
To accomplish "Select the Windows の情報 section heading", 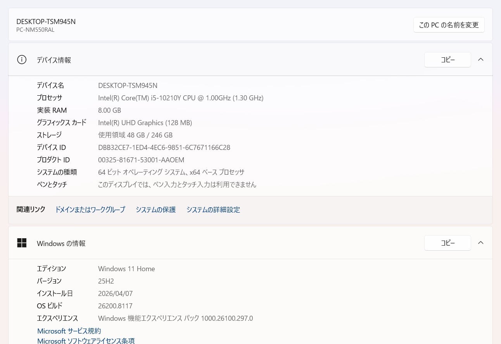I will click(x=61, y=243).
